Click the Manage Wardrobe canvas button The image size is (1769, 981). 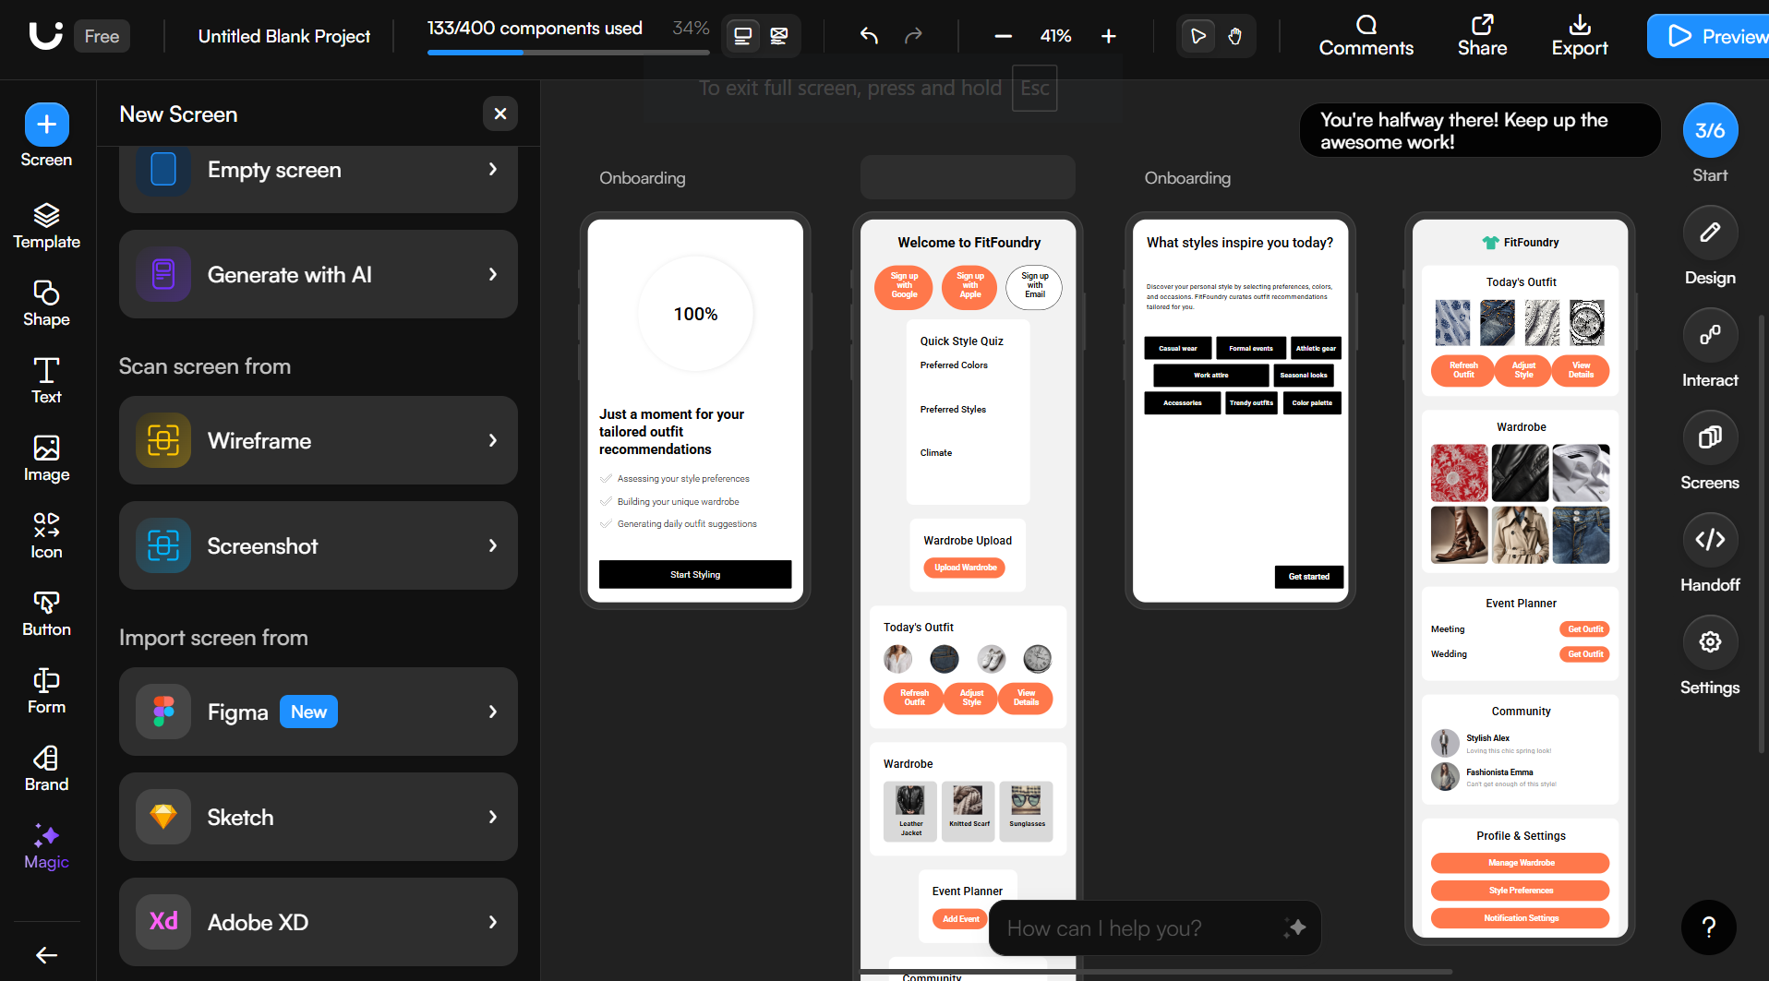click(1521, 863)
